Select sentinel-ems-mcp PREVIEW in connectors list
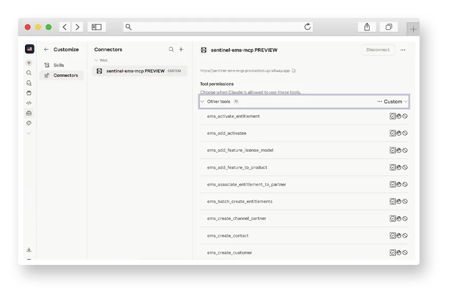Screen dimensions: 452x292 [x=139, y=71]
